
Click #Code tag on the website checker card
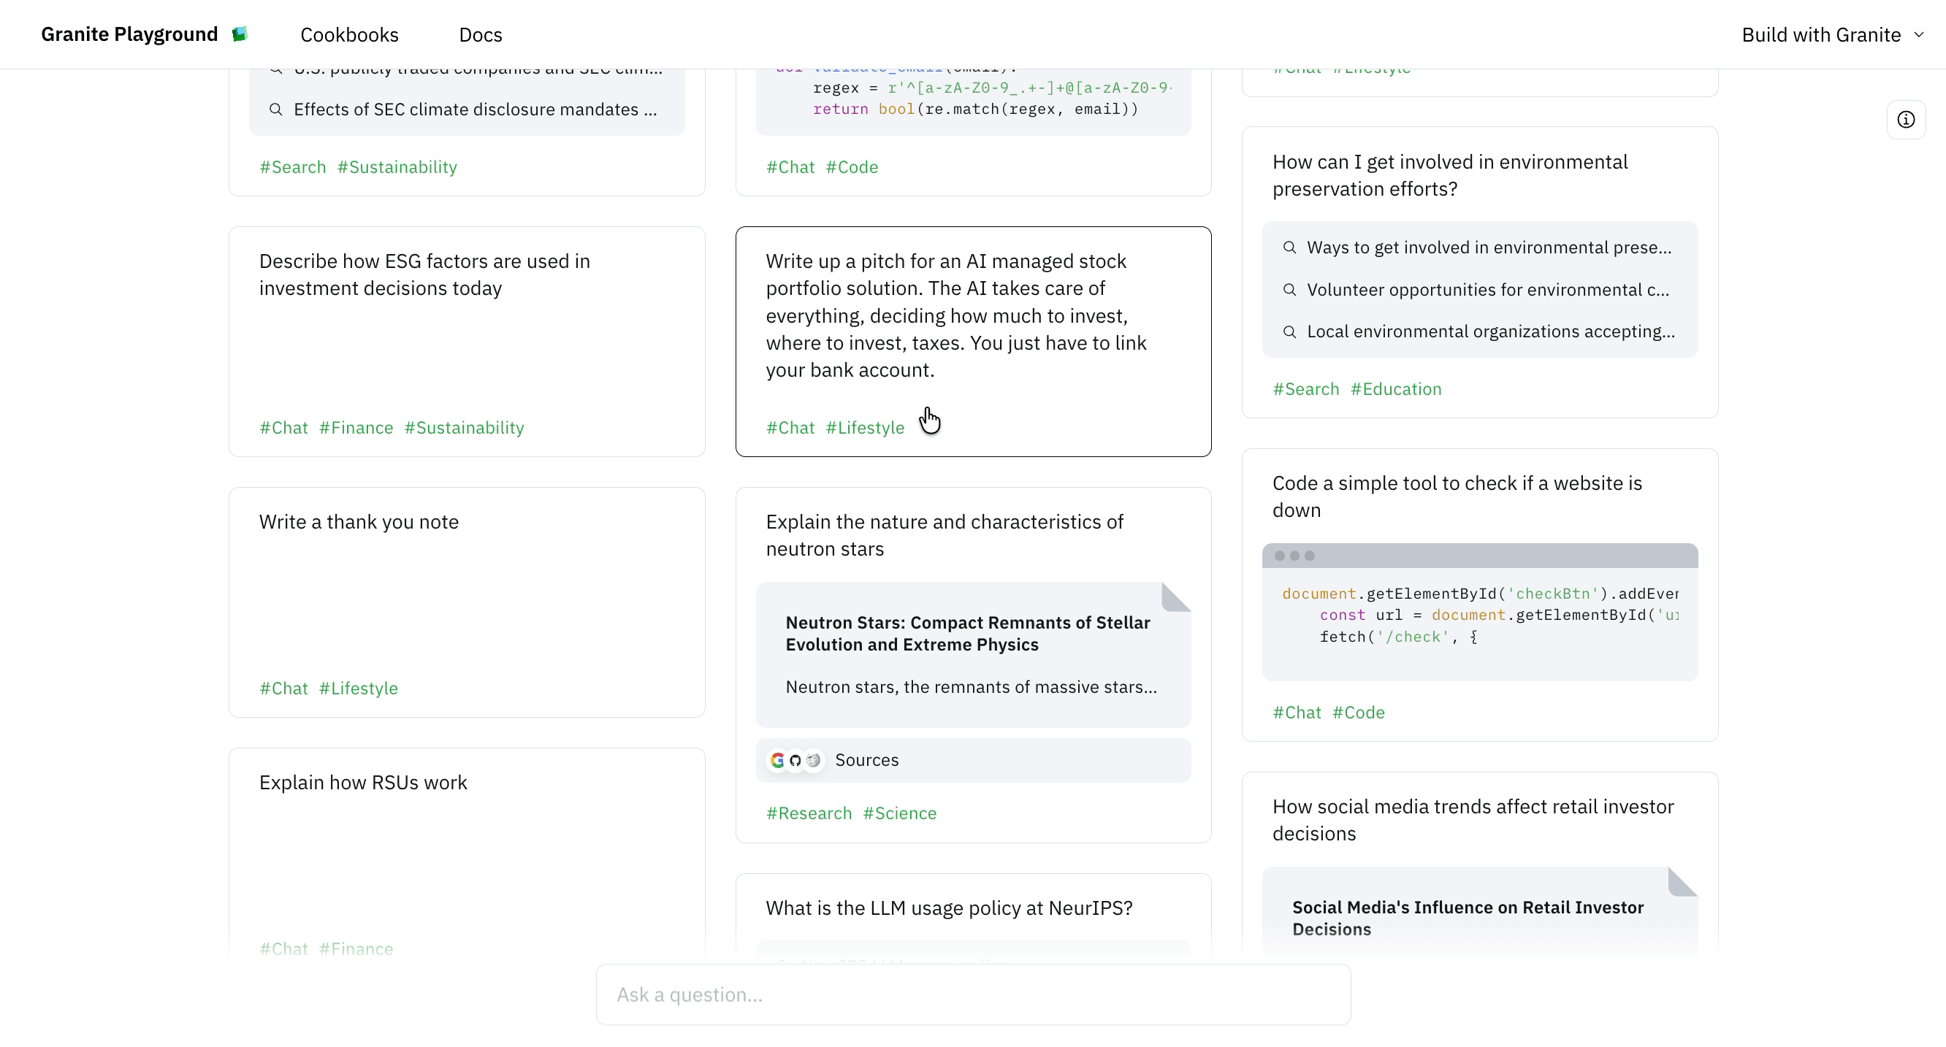[1357, 712]
